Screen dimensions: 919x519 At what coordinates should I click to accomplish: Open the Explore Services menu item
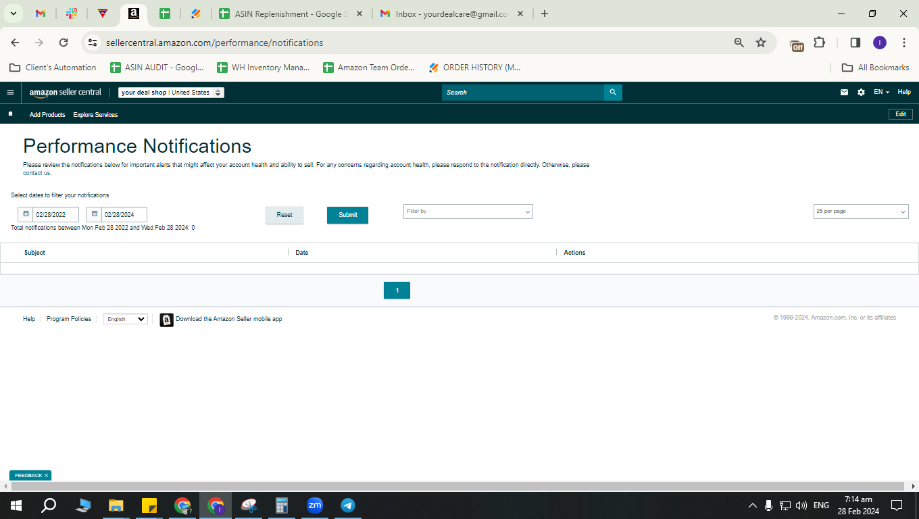pyautogui.click(x=95, y=115)
